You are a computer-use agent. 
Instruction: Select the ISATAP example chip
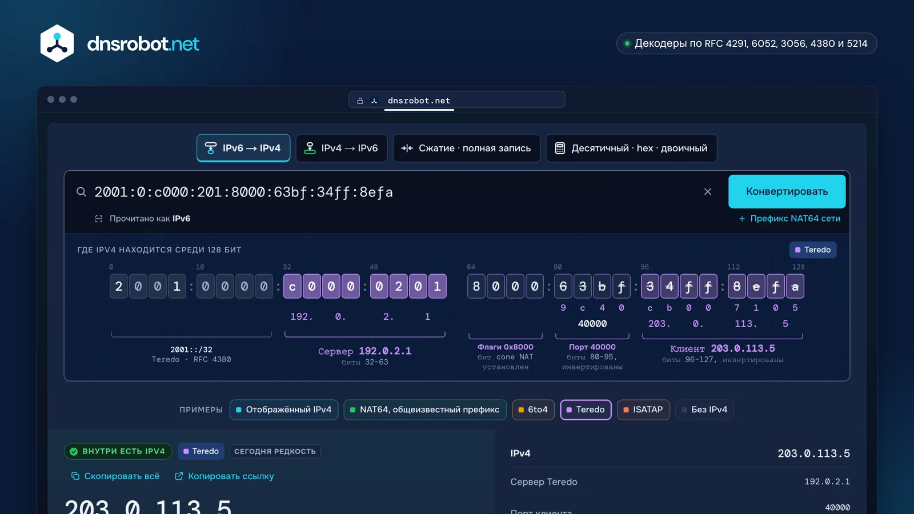click(643, 409)
